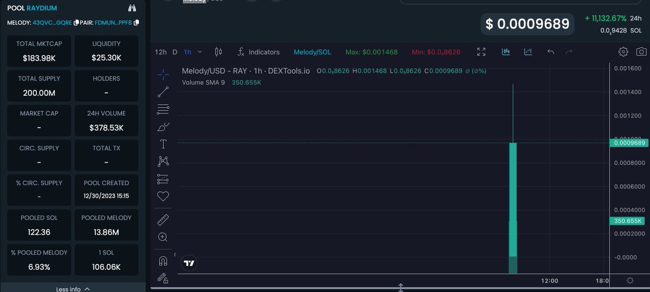
Task: Select the text annotation tool
Action: tap(163, 144)
